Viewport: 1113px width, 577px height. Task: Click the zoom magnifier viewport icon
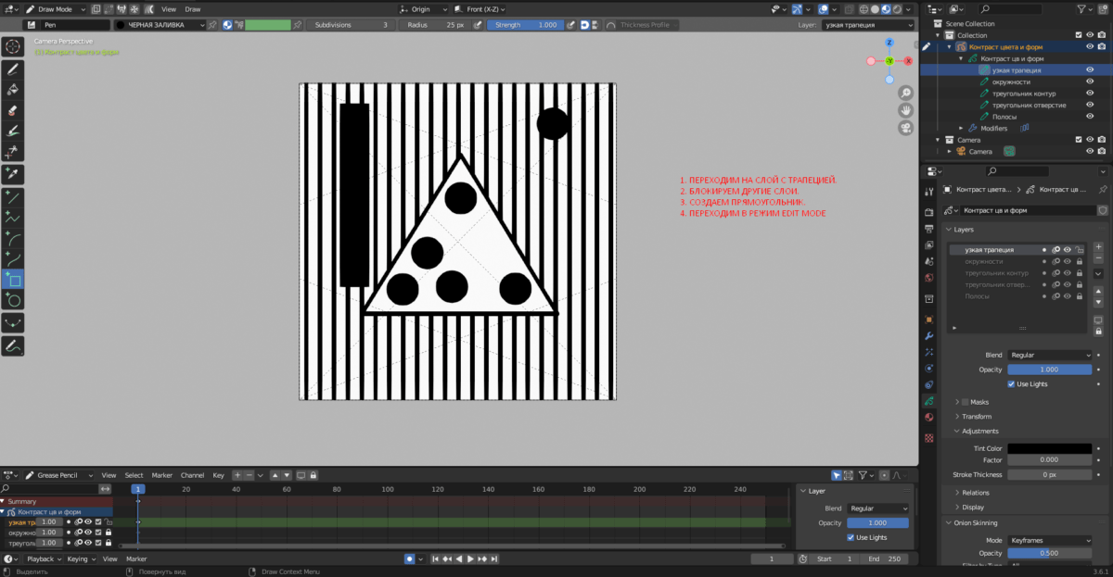tap(906, 92)
